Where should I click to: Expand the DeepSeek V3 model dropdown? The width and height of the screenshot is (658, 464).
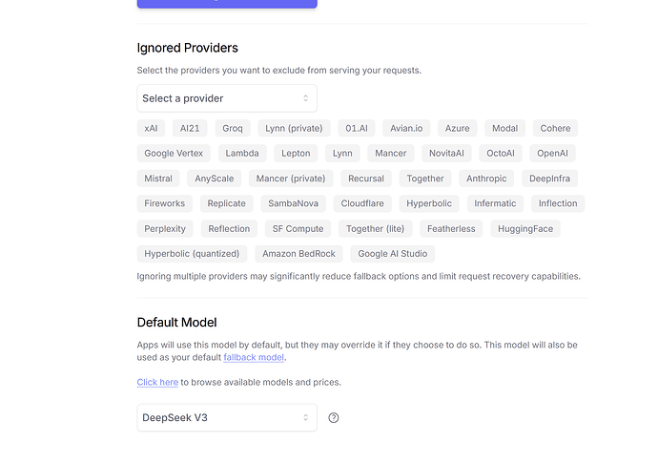(227, 418)
